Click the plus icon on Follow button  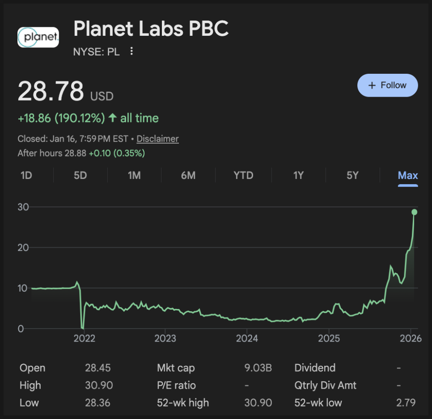tap(371, 85)
